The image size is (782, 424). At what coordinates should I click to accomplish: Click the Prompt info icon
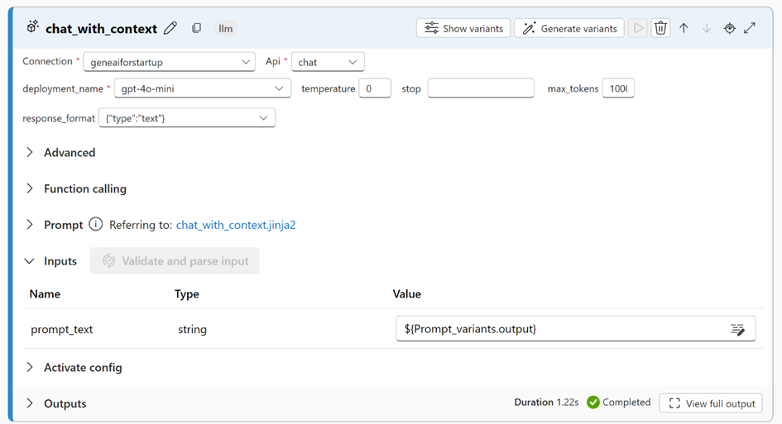[95, 225]
